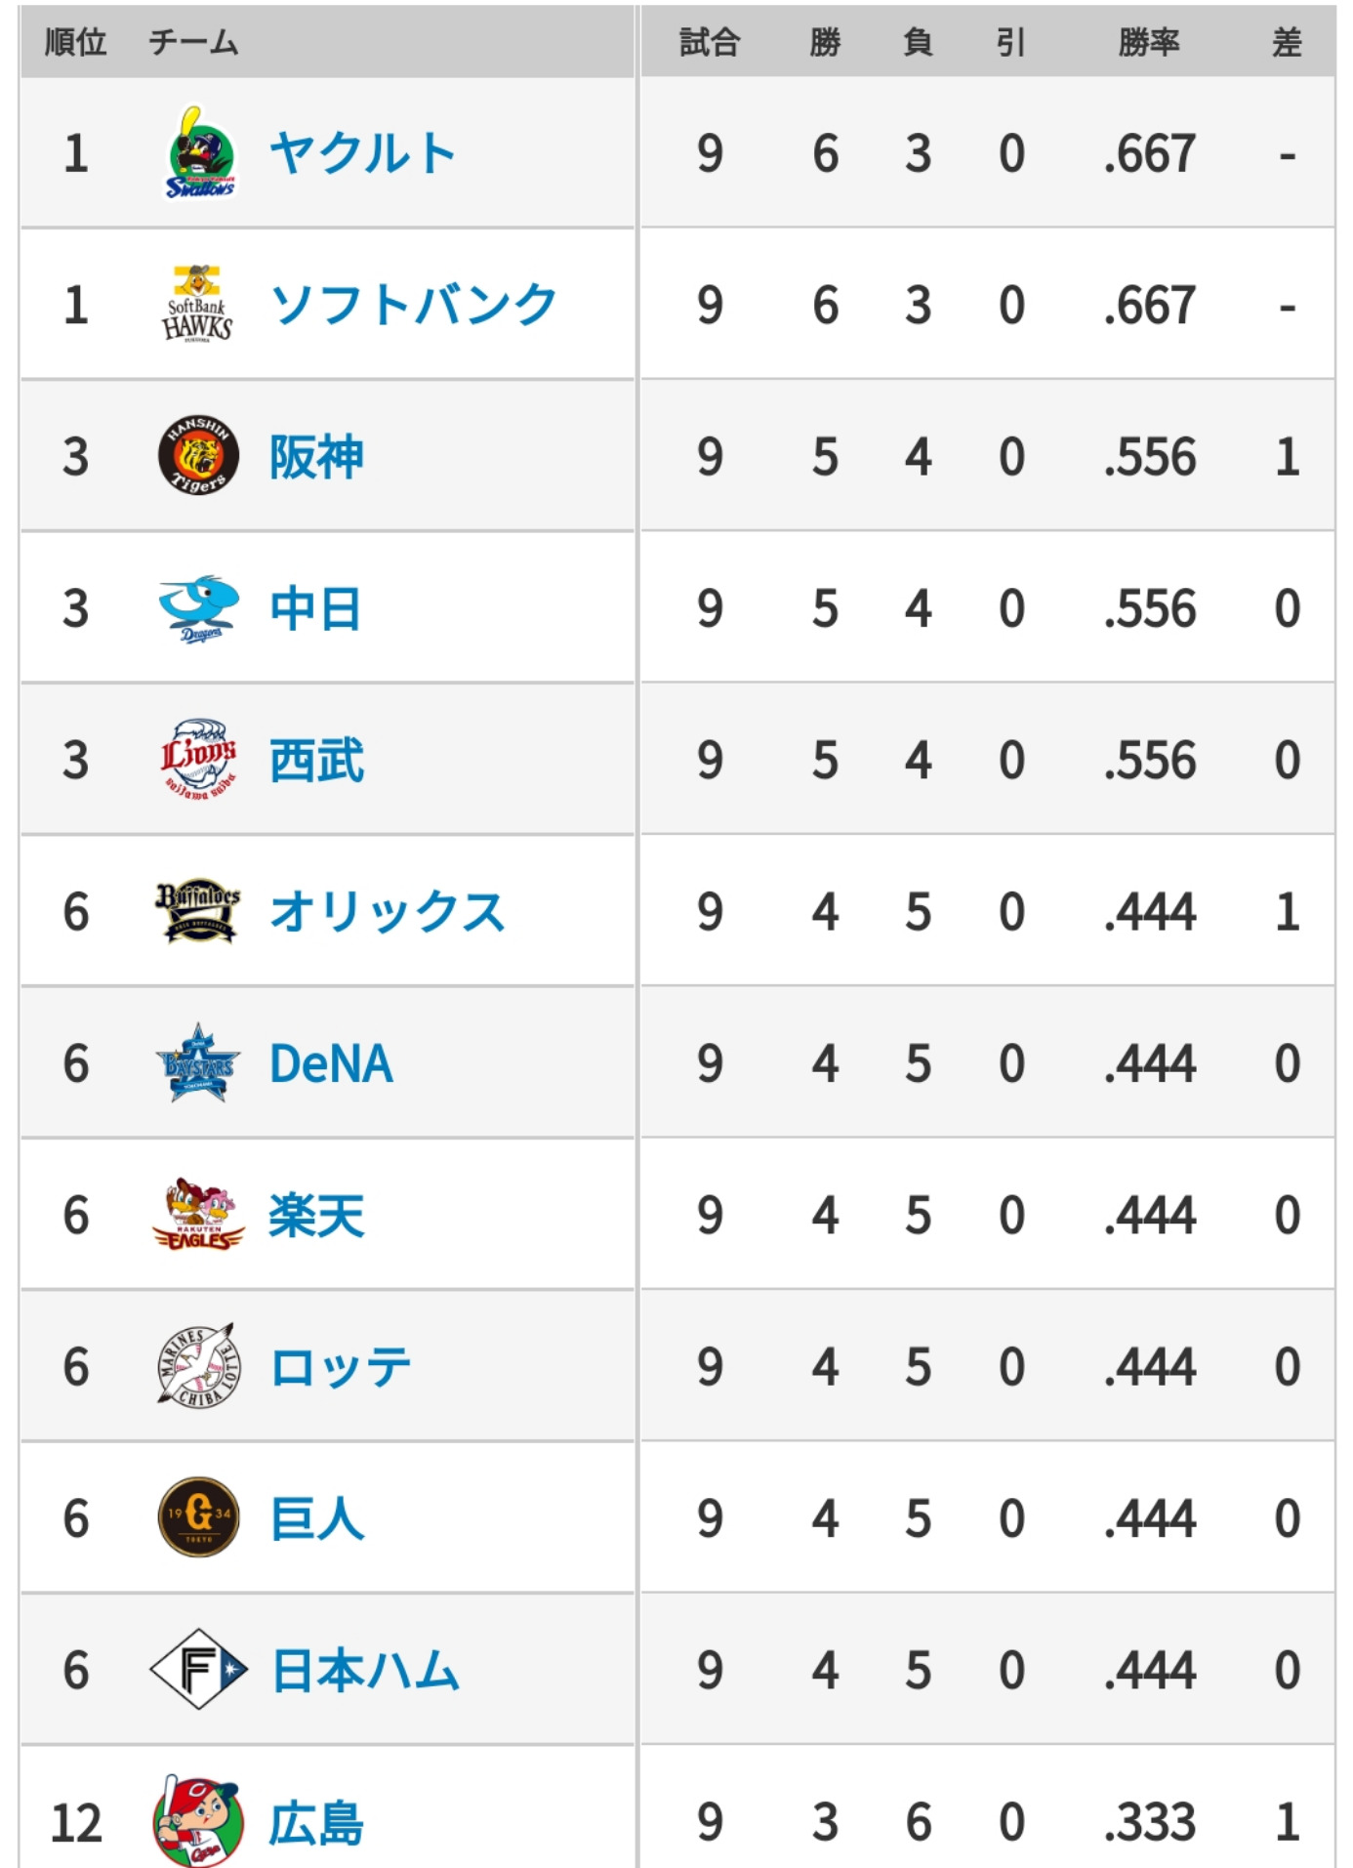Click the DeNA BayStars logo
The image size is (1353, 1868).
[198, 1062]
